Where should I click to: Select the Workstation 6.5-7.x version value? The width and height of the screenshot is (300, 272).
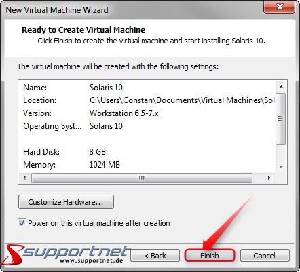click(124, 113)
